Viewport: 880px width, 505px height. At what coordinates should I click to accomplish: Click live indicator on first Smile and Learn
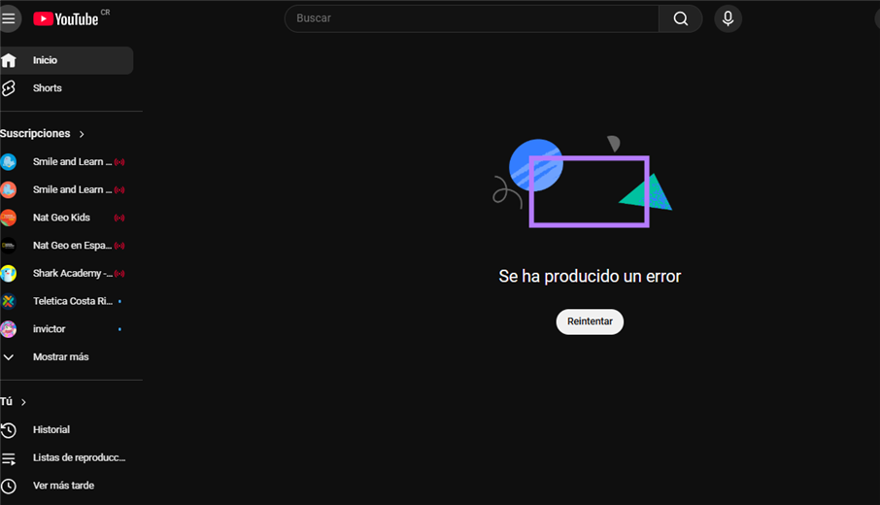pyautogui.click(x=119, y=162)
